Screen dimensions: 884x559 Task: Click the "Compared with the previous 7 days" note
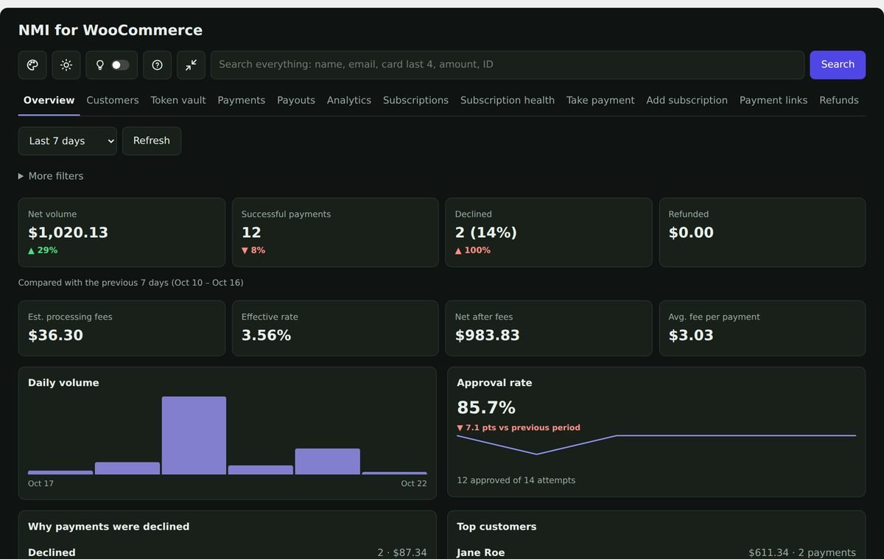tap(130, 283)
